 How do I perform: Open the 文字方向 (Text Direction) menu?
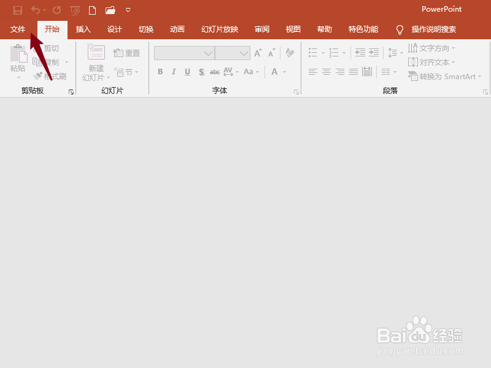coord(431,48)
